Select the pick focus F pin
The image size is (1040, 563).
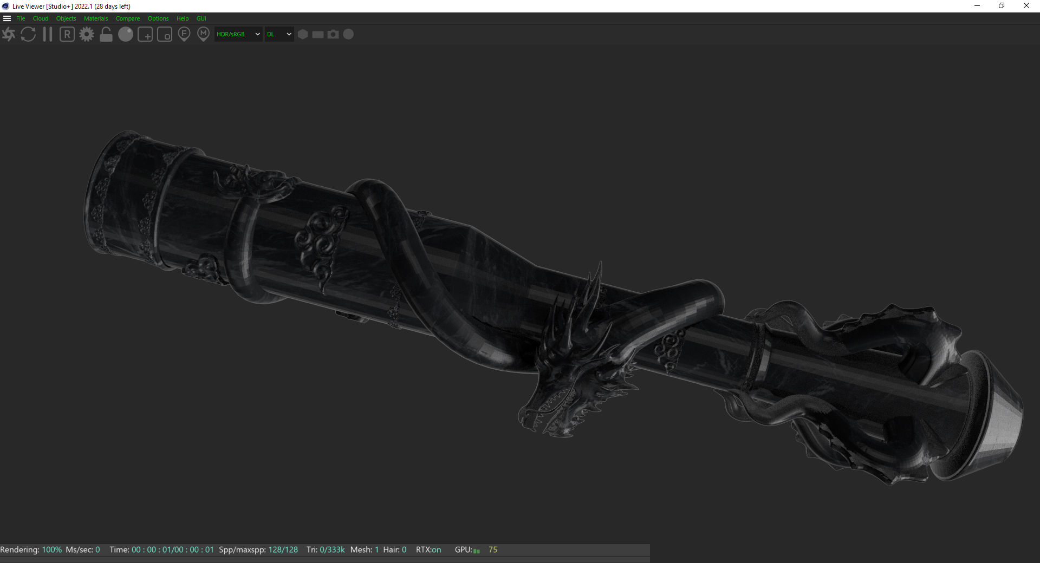[184, 35]
